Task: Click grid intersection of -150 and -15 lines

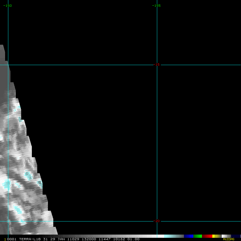Action: click(x=8, y=65)
